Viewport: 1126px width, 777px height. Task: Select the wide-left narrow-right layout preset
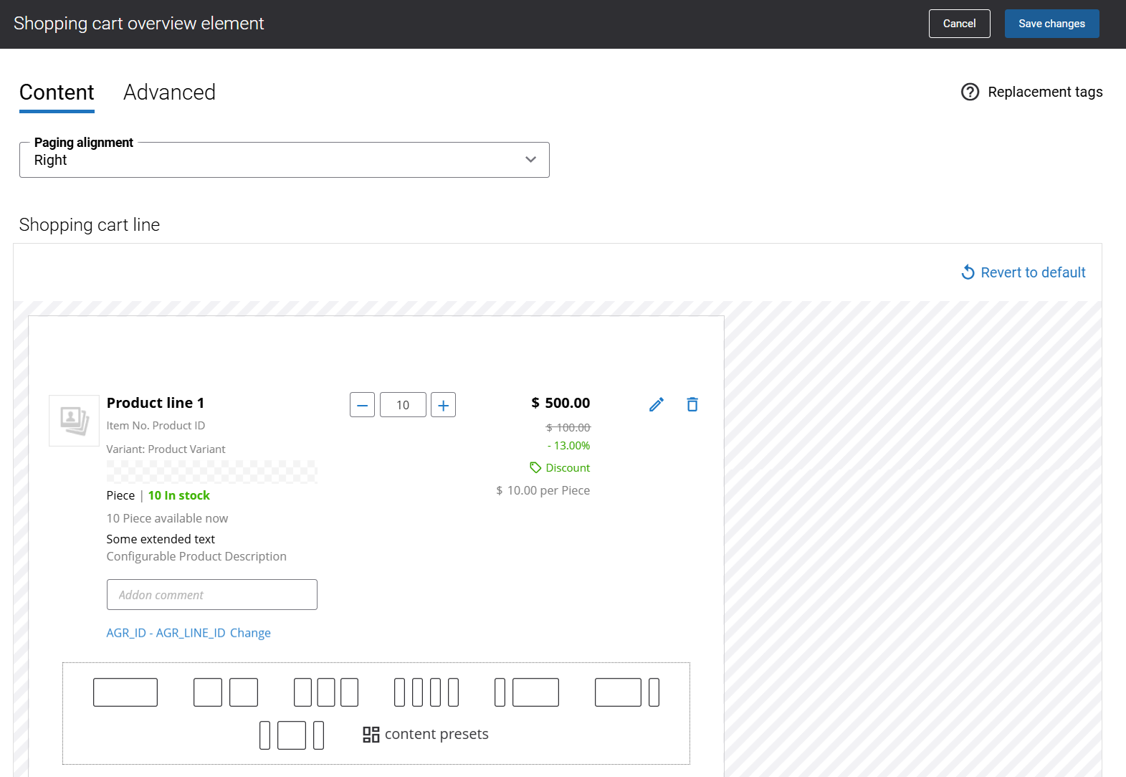coord(627,692)
